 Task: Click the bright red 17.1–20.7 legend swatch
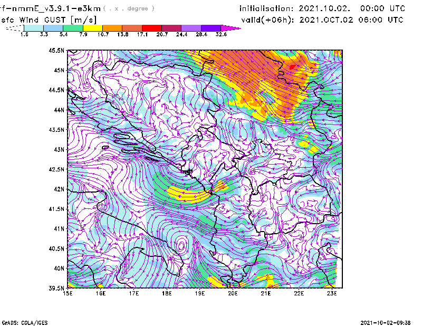pyautogui.click(x=152, y=28)
